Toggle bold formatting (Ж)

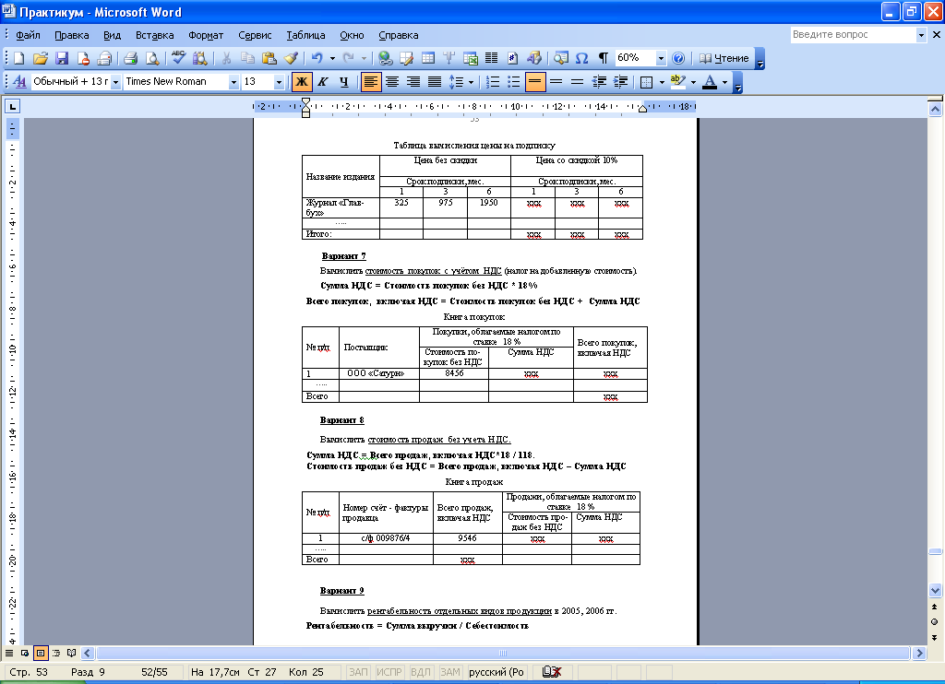coord(302,81)
